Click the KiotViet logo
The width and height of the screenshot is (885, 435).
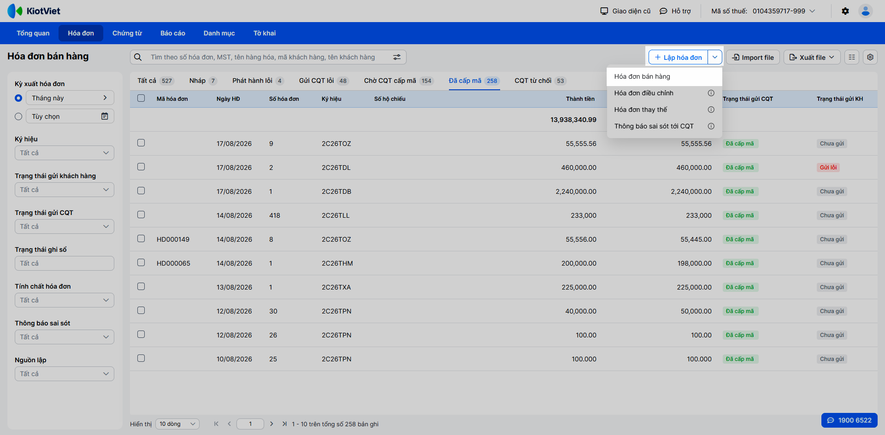point(34,11)
